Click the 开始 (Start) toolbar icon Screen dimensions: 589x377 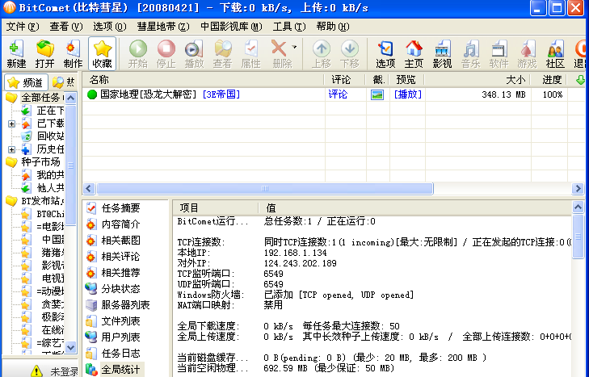pos(138,54)
